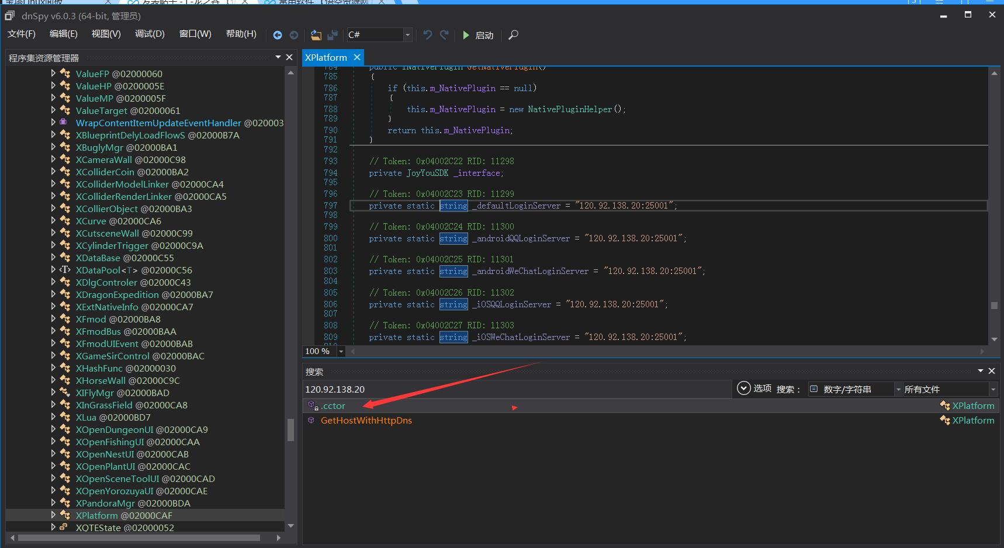Viewport: 1004px width, 548px height.
Task: Open the 100 % zoom dropdown
Action: [x=341, y=351]
